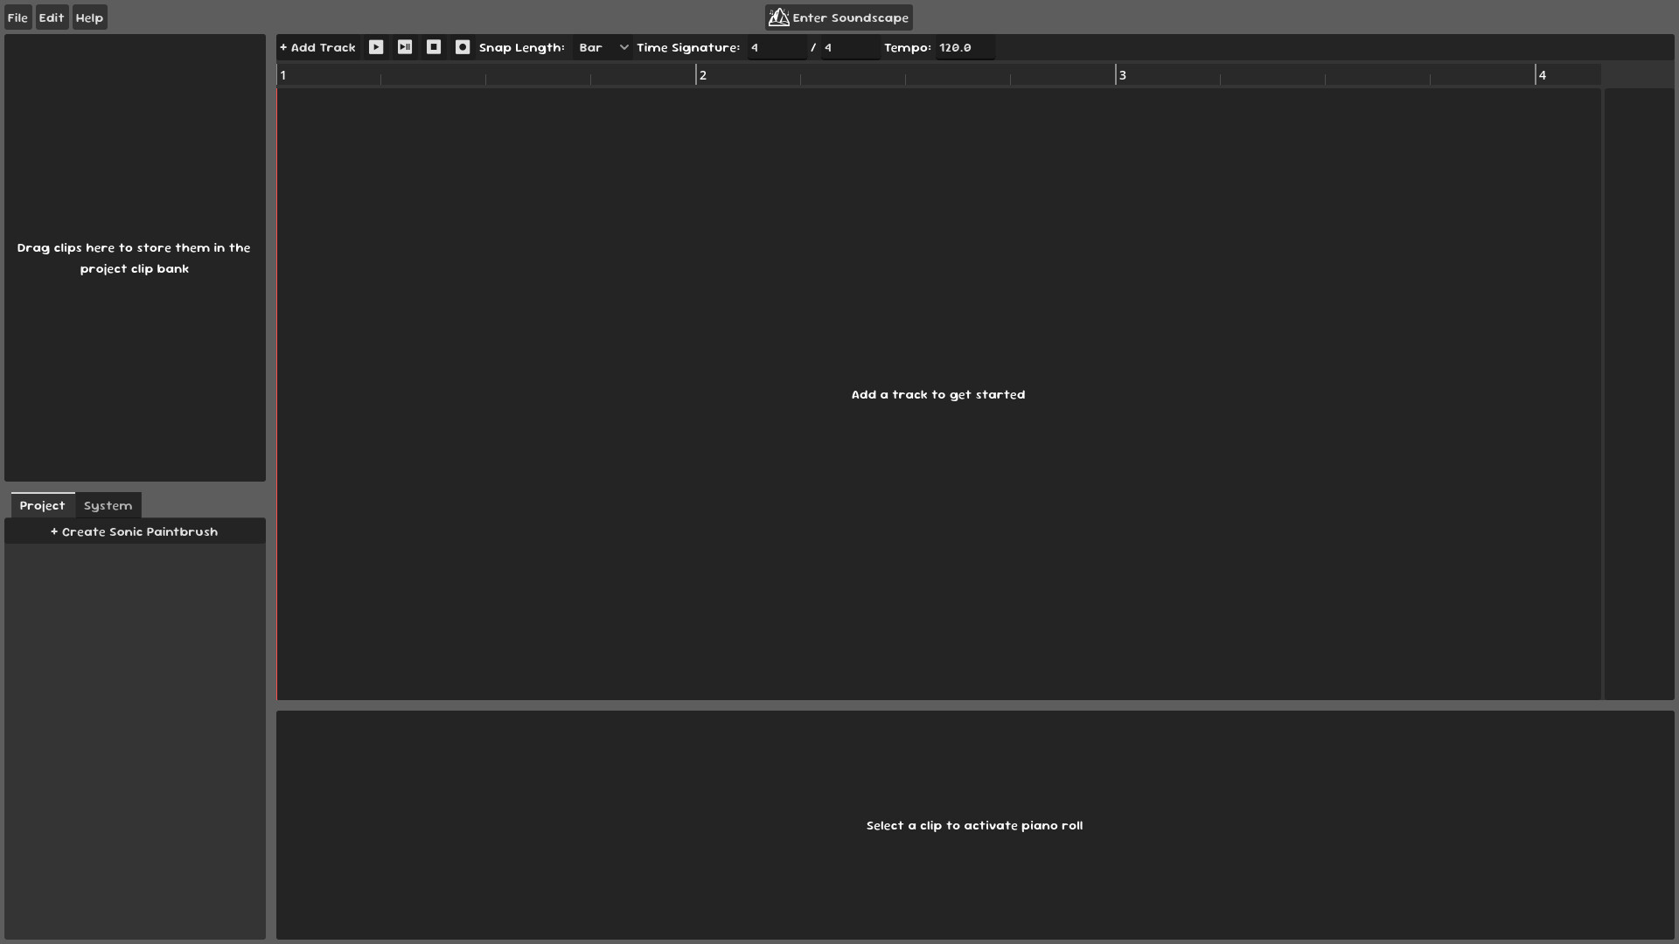The image size is (1679, 944).
Task: Click the Record icon in the transport bar
Action: click(x=463, y=47)
